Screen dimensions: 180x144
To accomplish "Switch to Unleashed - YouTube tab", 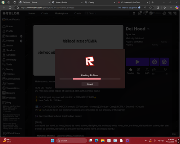I will pos(133,3).
